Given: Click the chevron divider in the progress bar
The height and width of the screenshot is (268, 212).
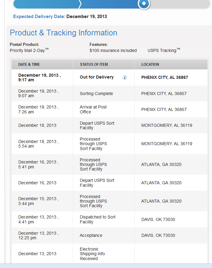Looking at the screenshot, I should point(80,4).
